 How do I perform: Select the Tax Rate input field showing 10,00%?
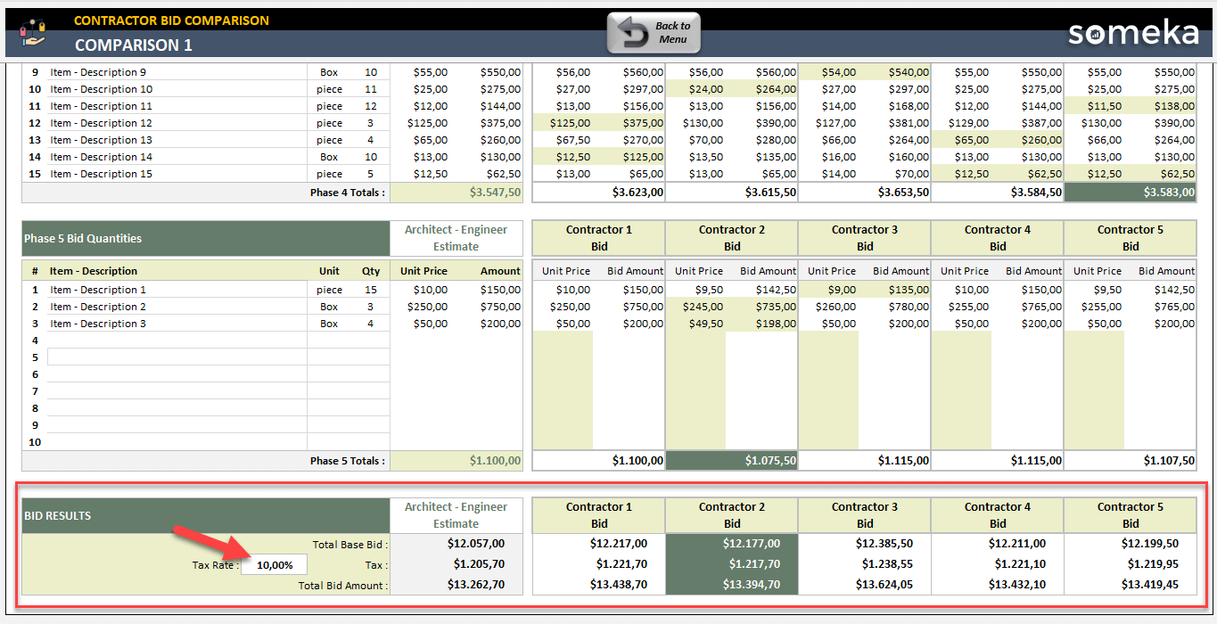274,564
